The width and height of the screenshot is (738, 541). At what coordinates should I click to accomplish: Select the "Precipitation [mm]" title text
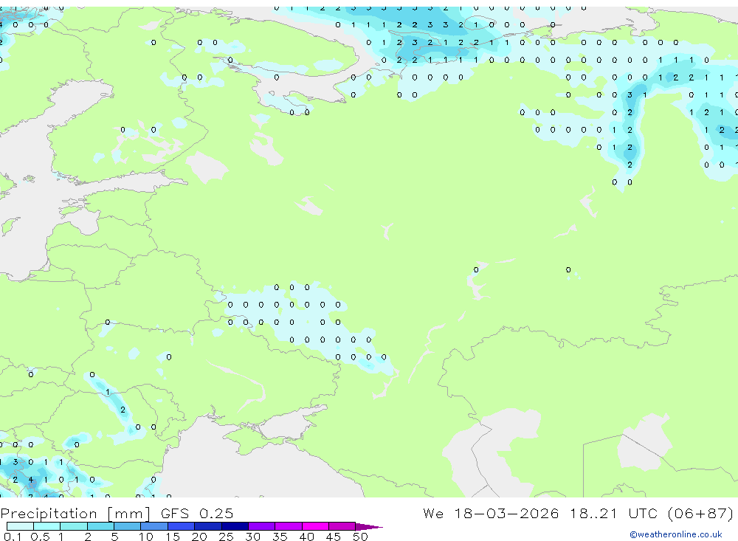pyautogui.click(x=75, y=514)
